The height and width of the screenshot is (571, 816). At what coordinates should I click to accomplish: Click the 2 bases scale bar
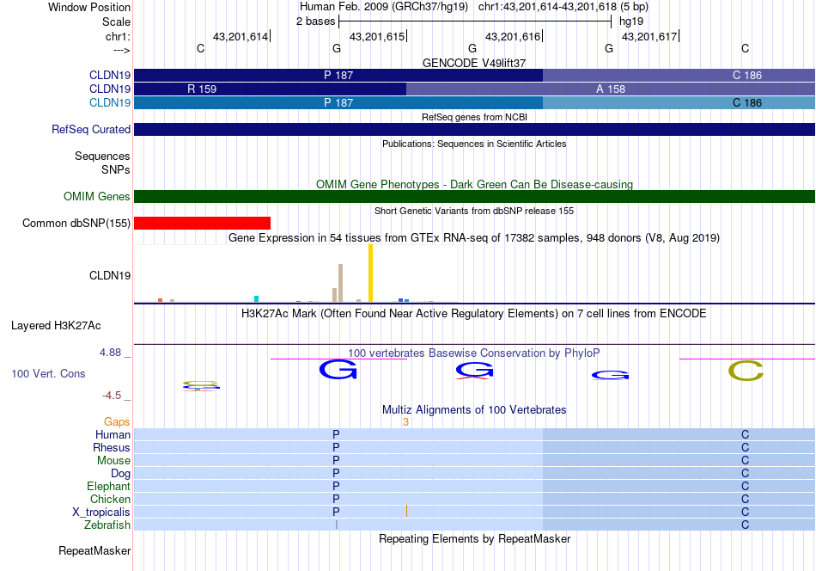[475, 21]
